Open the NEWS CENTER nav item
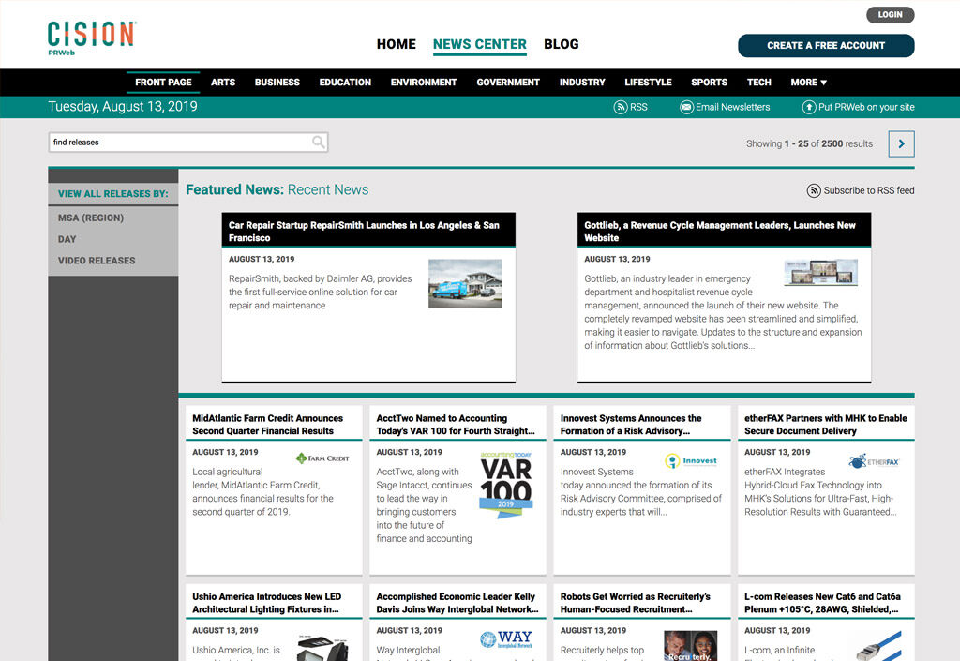960x661 pixels. coord(480,44)
